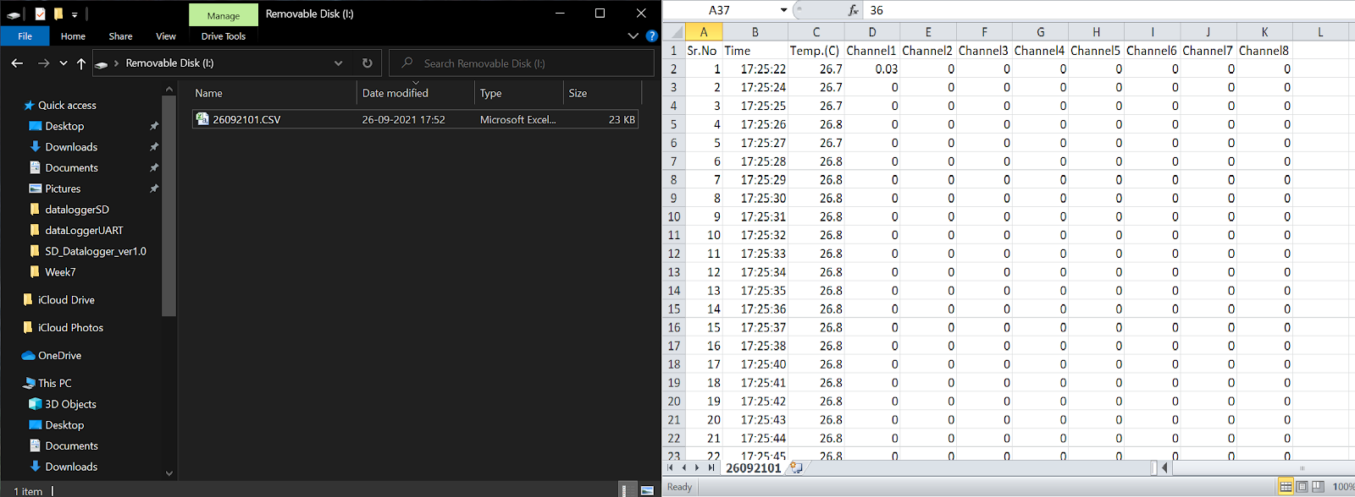Image resolution: width=1355 pixels, height=497 pixels.
Task: Click Excel horizontal scroll left arrow
Action: pyautogui.click(x=1165, y=467)
